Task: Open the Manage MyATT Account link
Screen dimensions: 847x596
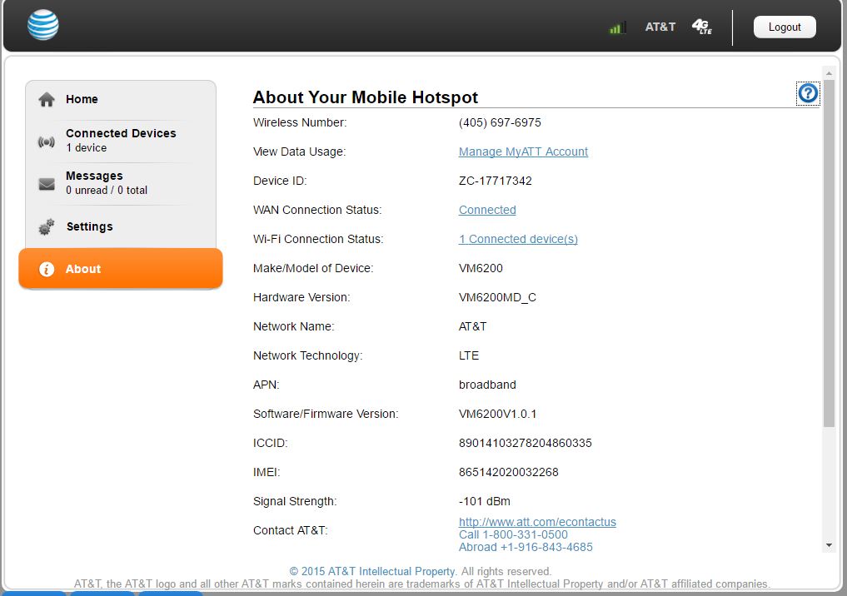Action: [x=523, y=151]
